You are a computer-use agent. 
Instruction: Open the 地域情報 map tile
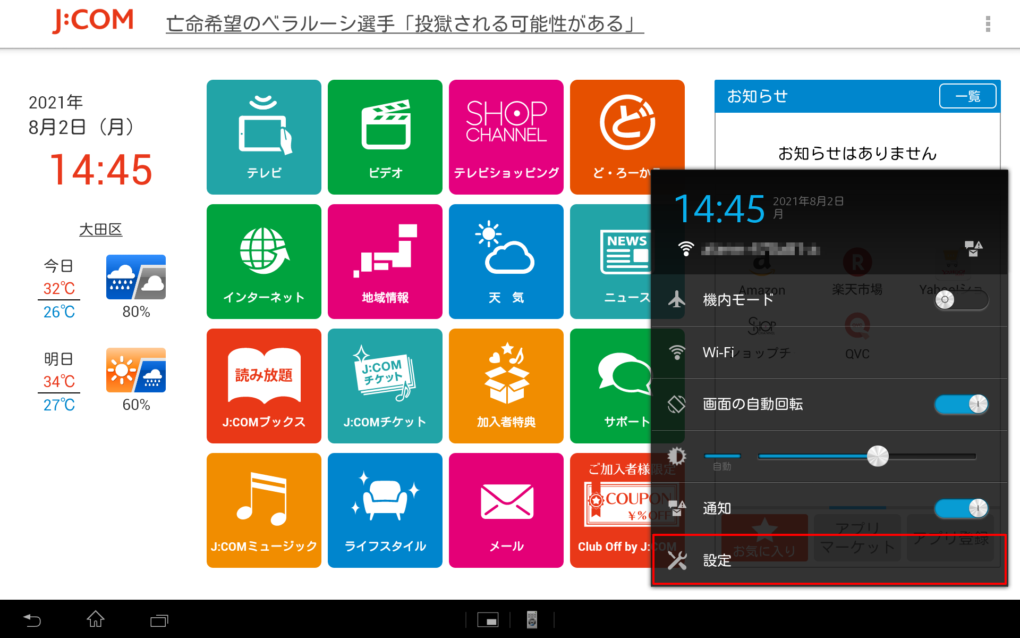[x=385, y=262]
